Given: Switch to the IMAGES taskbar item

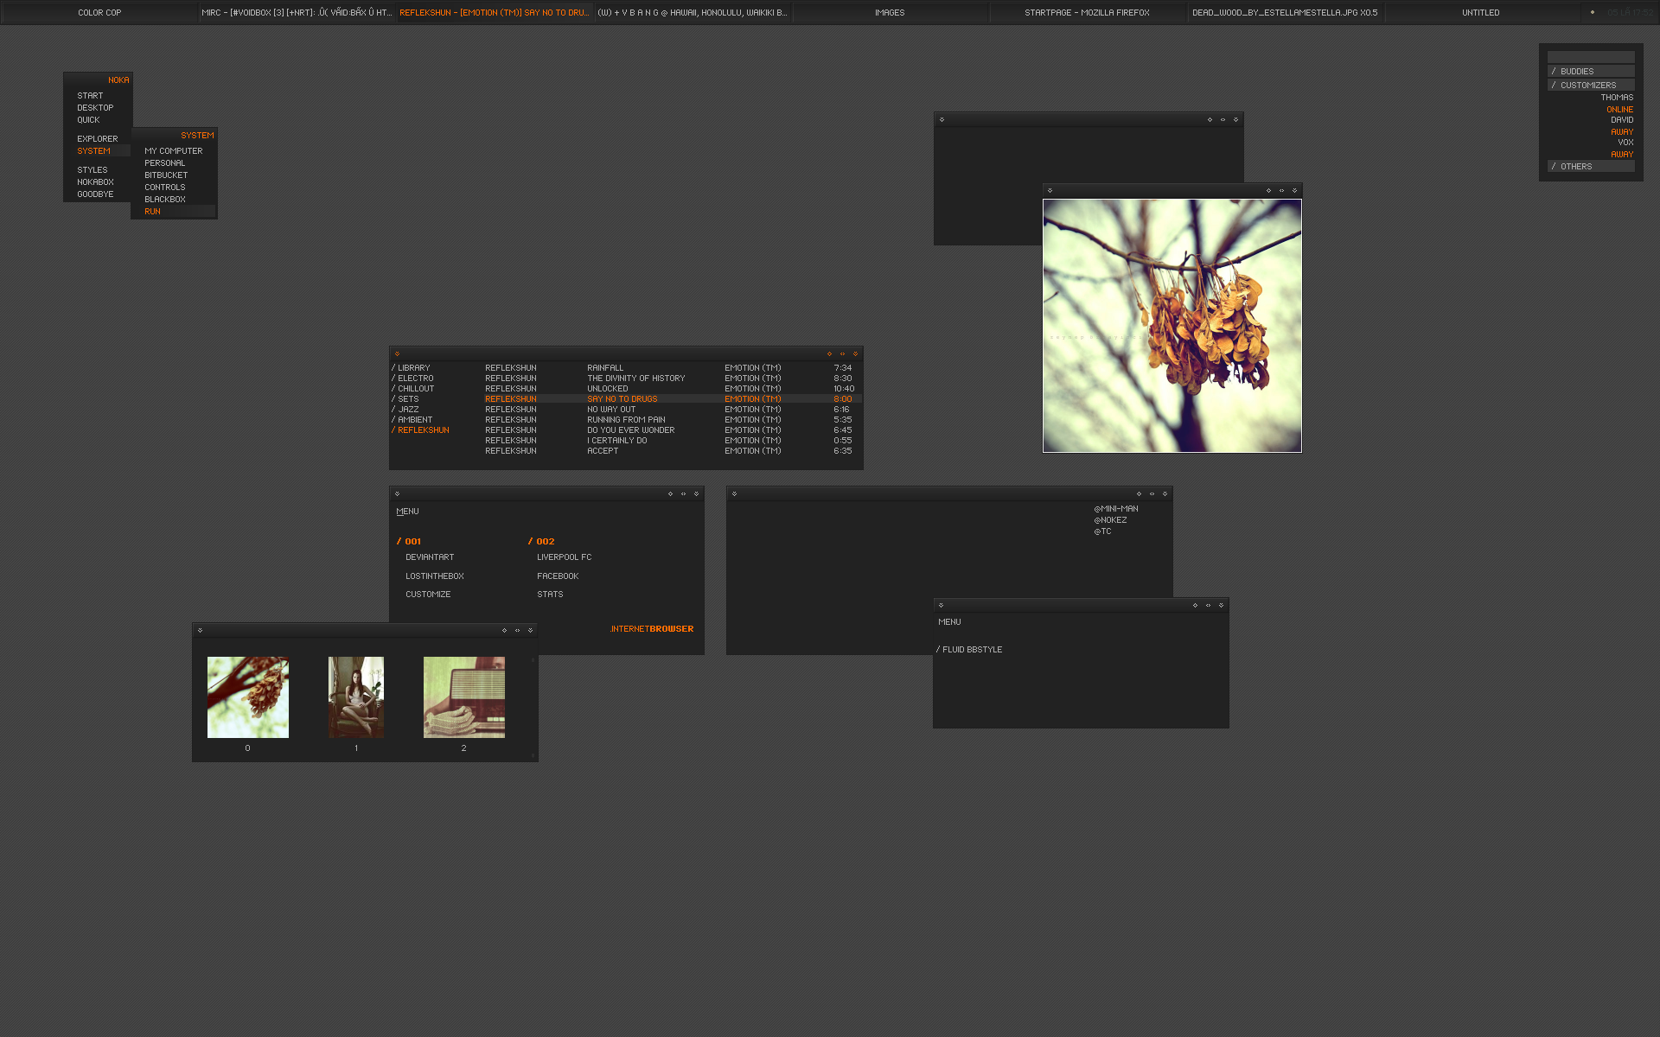Looking at the screenshot, I should (x=890, y=12).
